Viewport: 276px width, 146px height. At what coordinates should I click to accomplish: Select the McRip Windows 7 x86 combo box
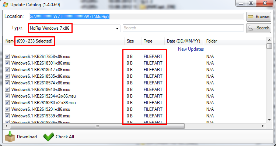click(74, 28)
